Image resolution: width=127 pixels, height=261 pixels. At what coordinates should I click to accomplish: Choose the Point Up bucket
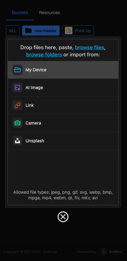pos(78,31)
